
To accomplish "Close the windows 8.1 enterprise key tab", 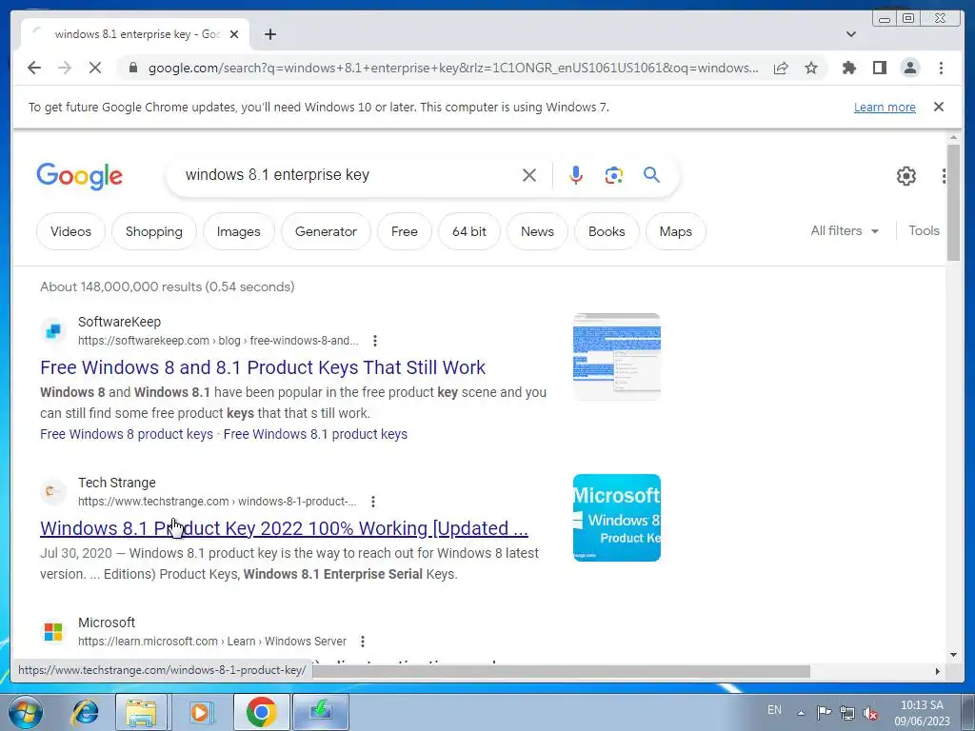I will (234, 34).
